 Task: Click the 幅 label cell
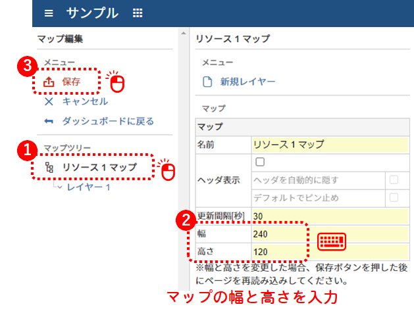(x=223, y=233)
